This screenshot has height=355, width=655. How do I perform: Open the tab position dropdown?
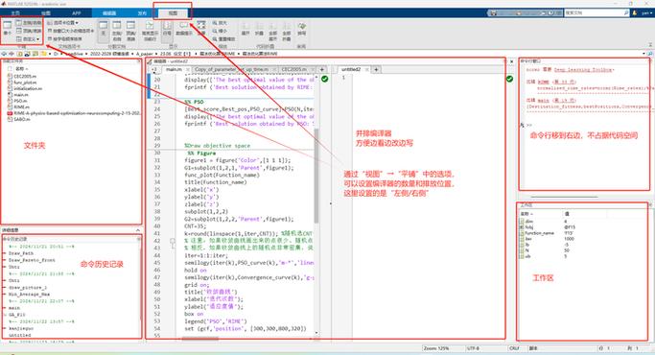[x=62, y=23]
